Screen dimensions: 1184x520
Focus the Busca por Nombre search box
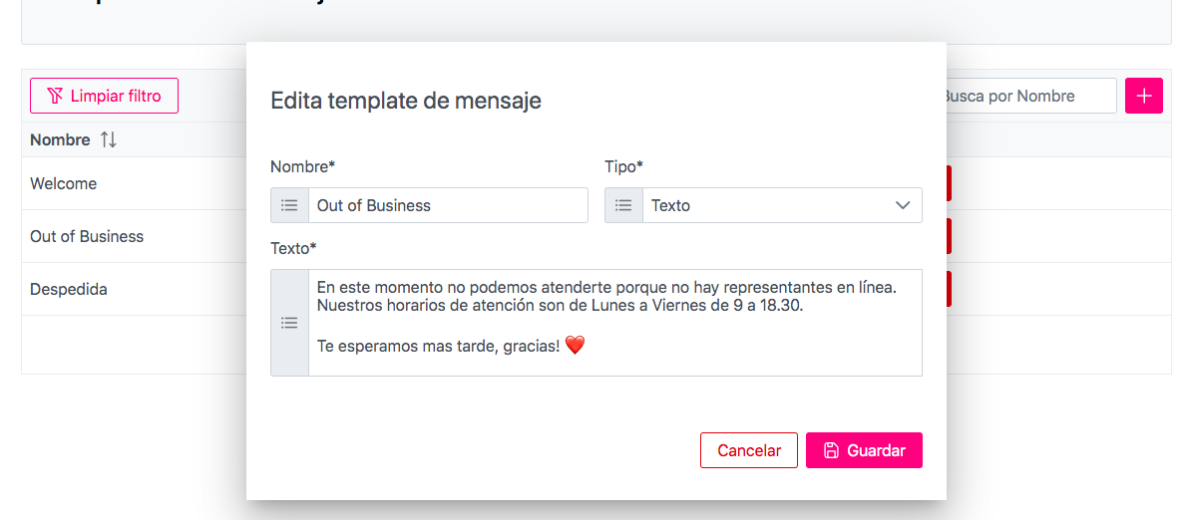[1029, 96]
